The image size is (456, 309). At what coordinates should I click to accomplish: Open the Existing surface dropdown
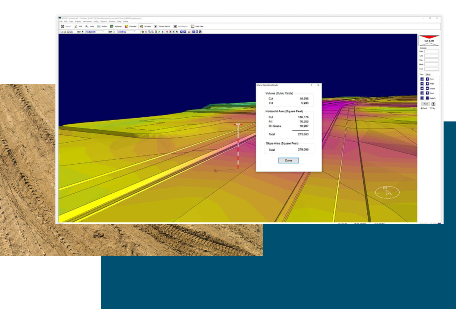coord(134,31)
